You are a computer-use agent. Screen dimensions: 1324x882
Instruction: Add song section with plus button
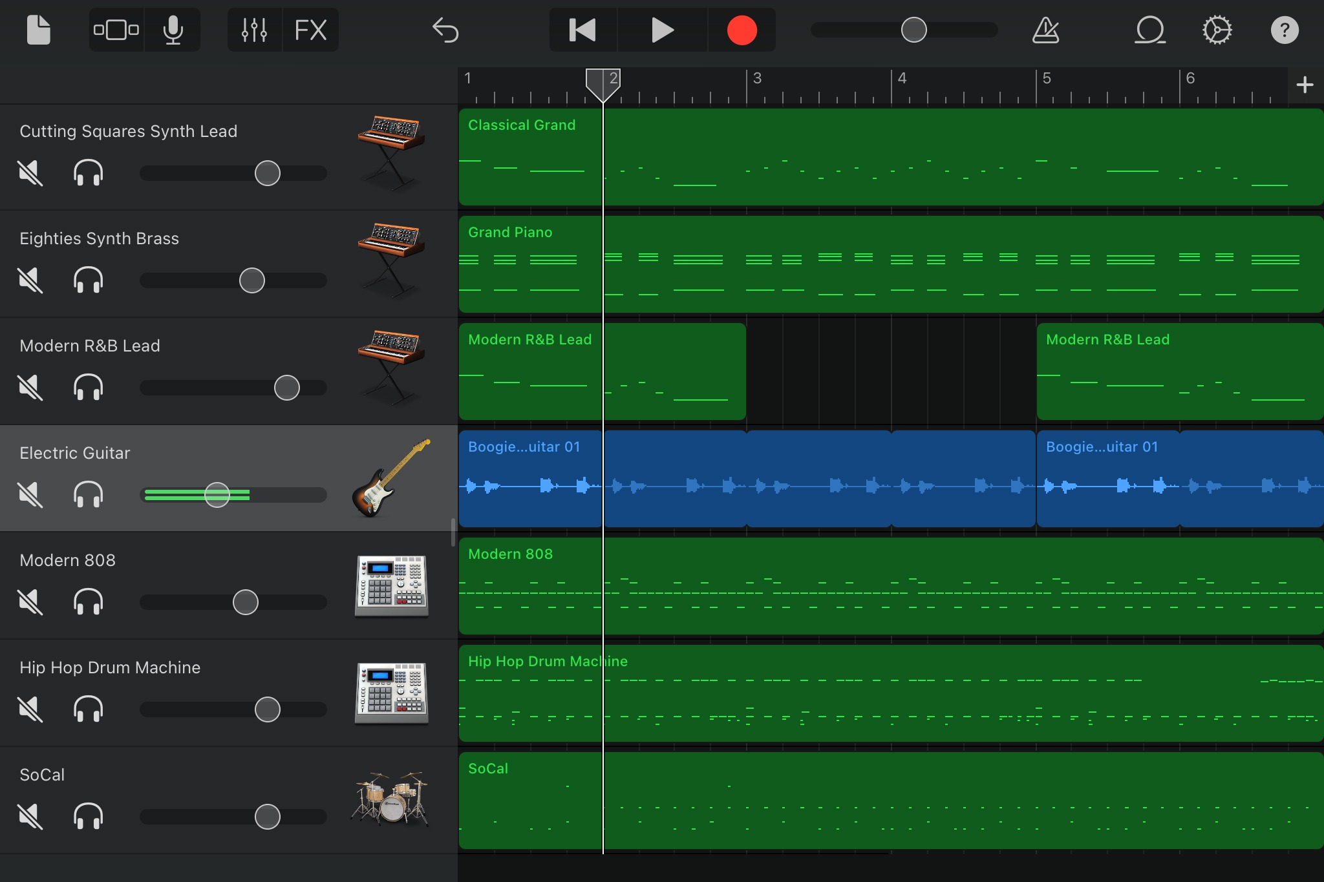tap(1305, 85)
